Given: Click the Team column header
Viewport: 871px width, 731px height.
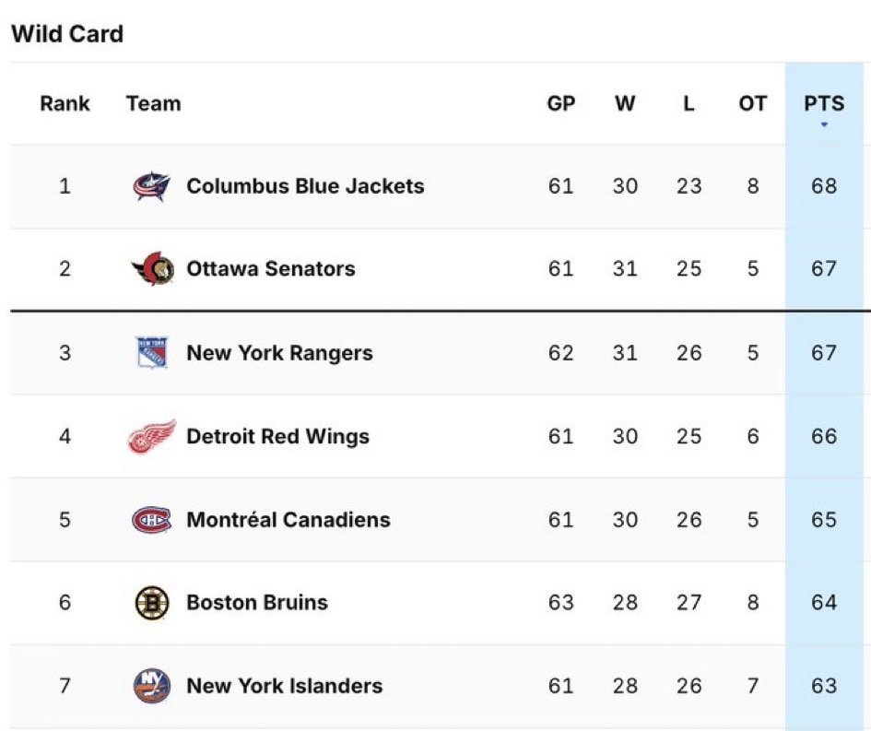Looking at the screenshot, I should coord(153,104).
